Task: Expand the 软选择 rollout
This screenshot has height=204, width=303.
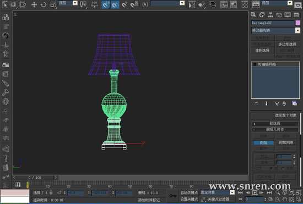Action: point(275,123)
